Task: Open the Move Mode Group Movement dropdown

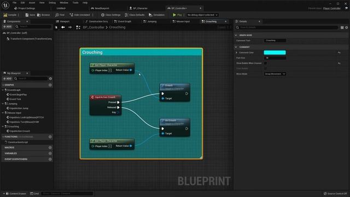Action: [x=275, y=74]
